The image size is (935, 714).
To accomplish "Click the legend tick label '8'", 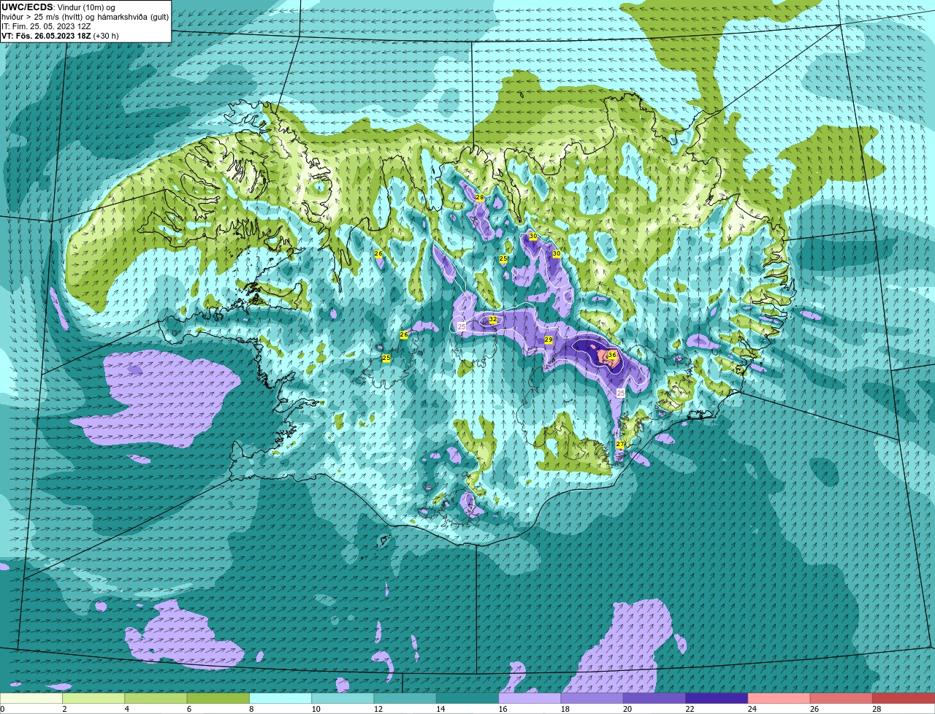I will coord(251,709).
